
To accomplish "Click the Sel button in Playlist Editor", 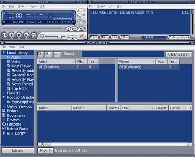I will [x=114, y=37].
